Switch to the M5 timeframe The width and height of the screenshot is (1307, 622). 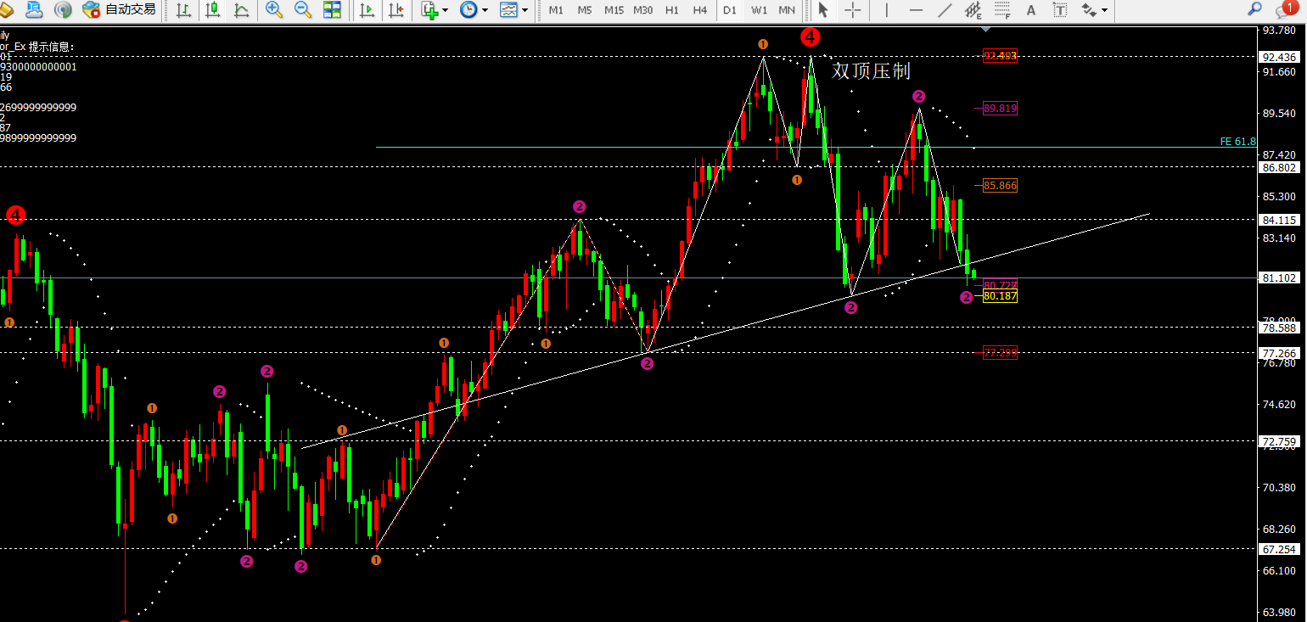585,10
